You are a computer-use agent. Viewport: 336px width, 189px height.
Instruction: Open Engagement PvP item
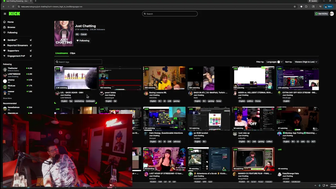click(x=16, y=56)
